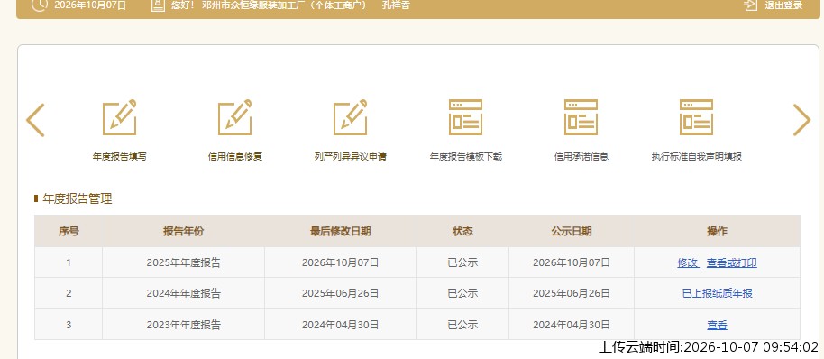Click the user profile icon in header
Screen dimensions: 824x359
(x=157, y=5)
